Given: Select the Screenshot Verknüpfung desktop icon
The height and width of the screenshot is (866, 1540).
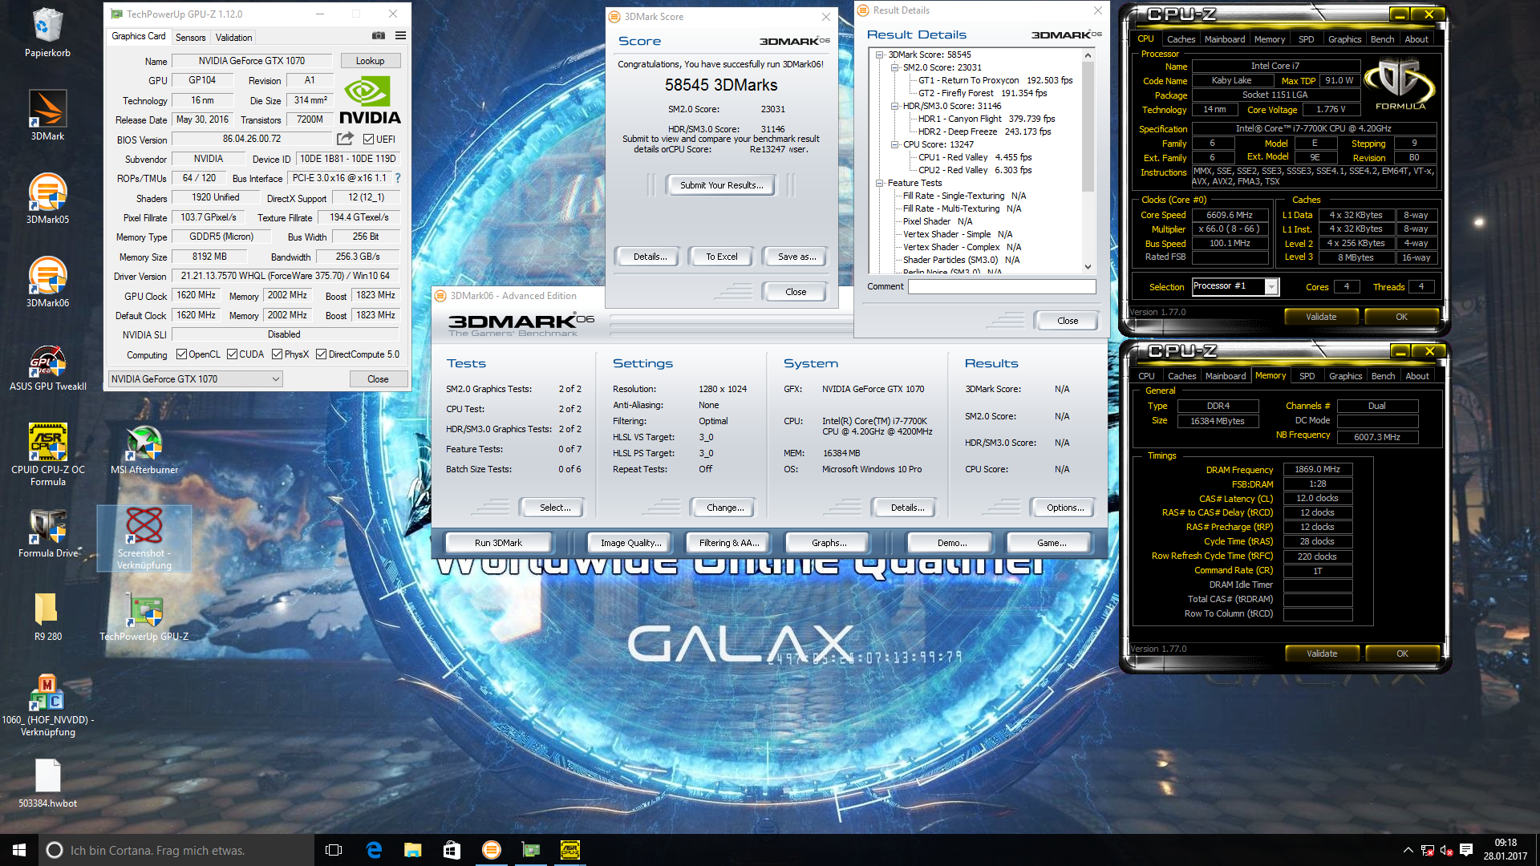Looking at the screenshot, I should click(x=144, y=538).
